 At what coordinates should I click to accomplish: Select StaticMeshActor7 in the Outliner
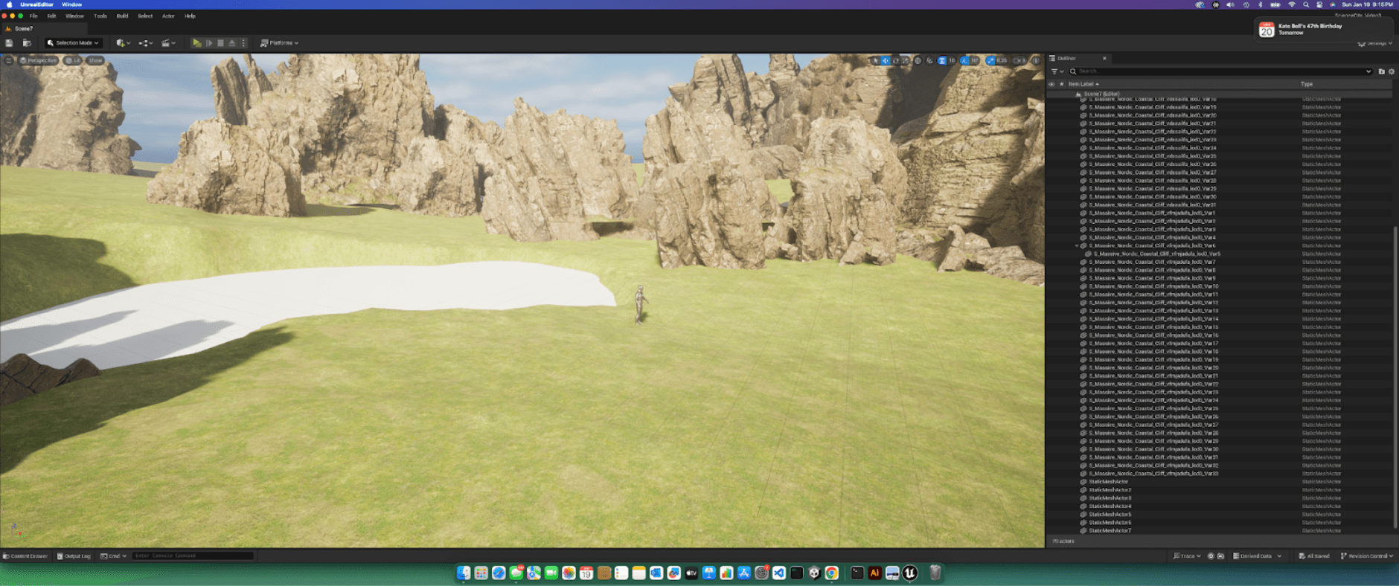1110,530
